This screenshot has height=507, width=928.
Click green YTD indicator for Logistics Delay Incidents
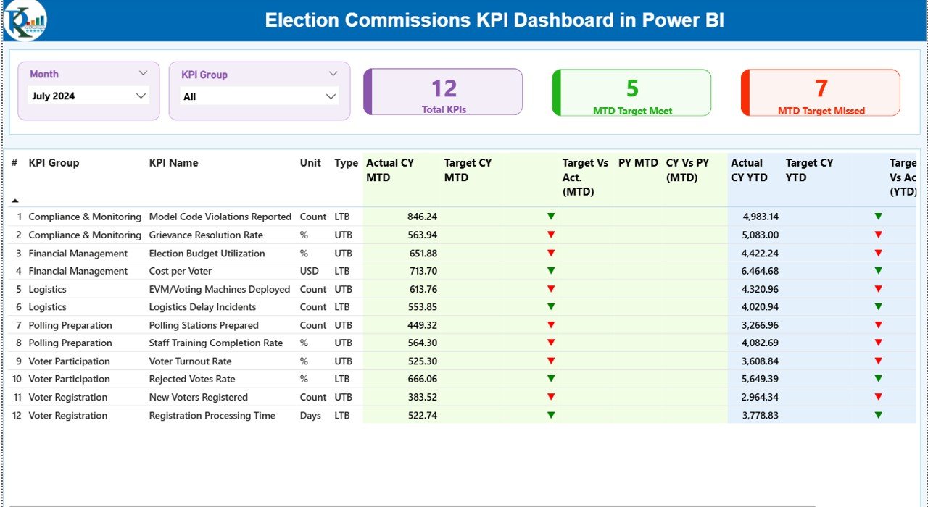[x=879, y=306]
